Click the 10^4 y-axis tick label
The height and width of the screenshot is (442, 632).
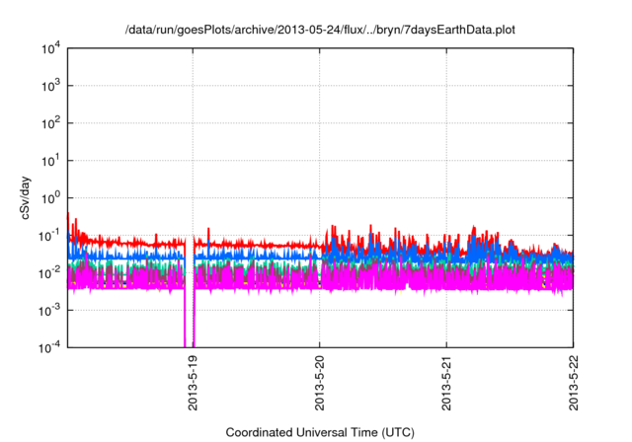tap(50, 48)
